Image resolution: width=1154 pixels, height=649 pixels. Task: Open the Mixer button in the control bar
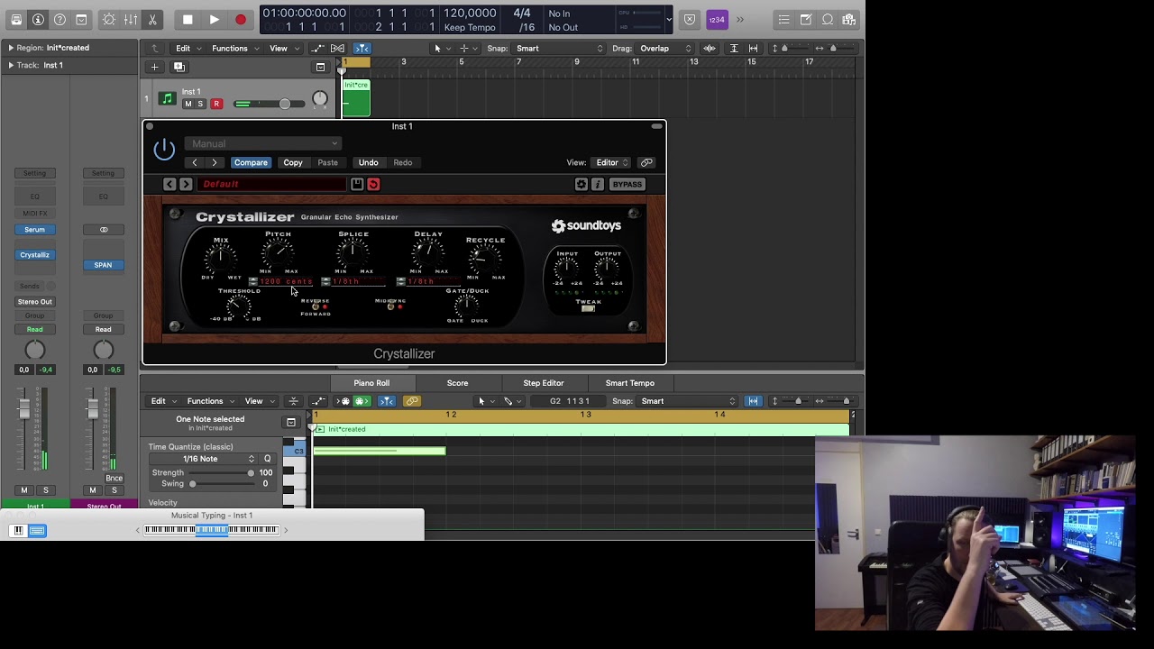pos(131,19)
